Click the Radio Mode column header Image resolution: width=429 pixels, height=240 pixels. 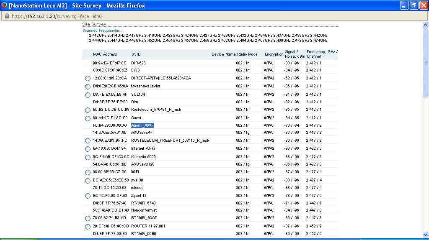coord(247,54)
